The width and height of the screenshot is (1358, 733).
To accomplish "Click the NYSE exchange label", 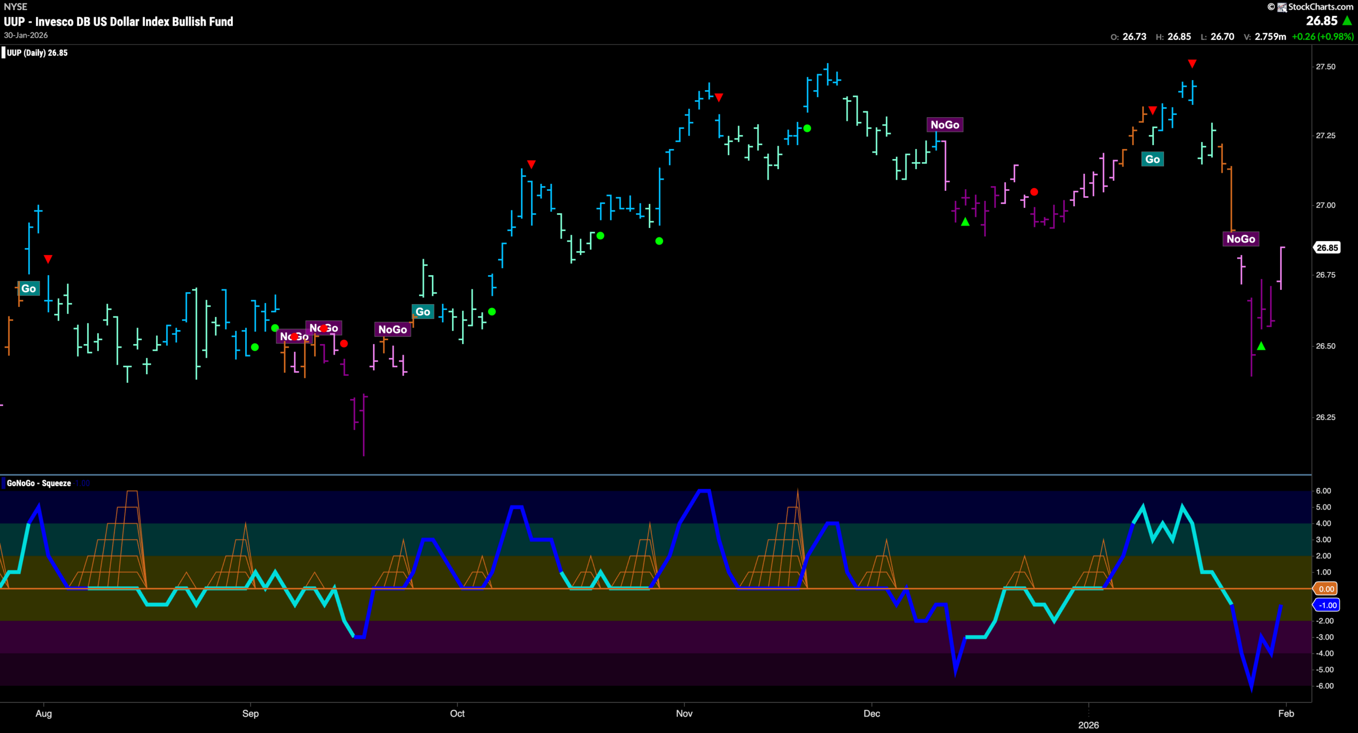I will (15, 7).
